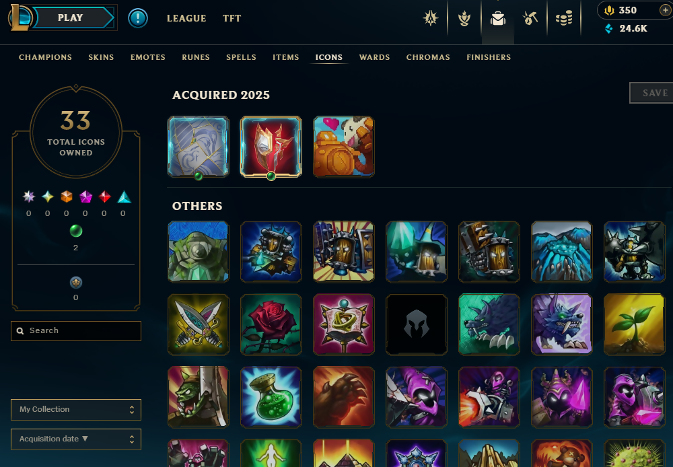The image size is (673, 467).
Task: Open the Profile laurel icon
Action: (x=464, y=18)
